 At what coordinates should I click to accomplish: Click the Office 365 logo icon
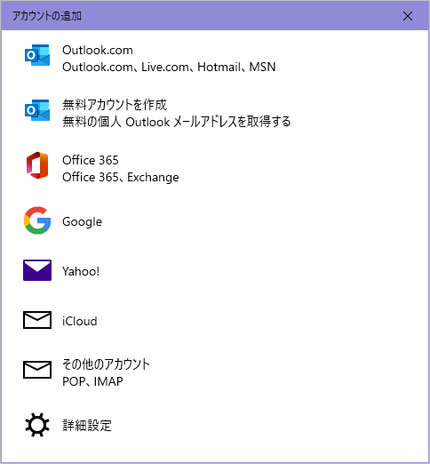coord(37,165)
